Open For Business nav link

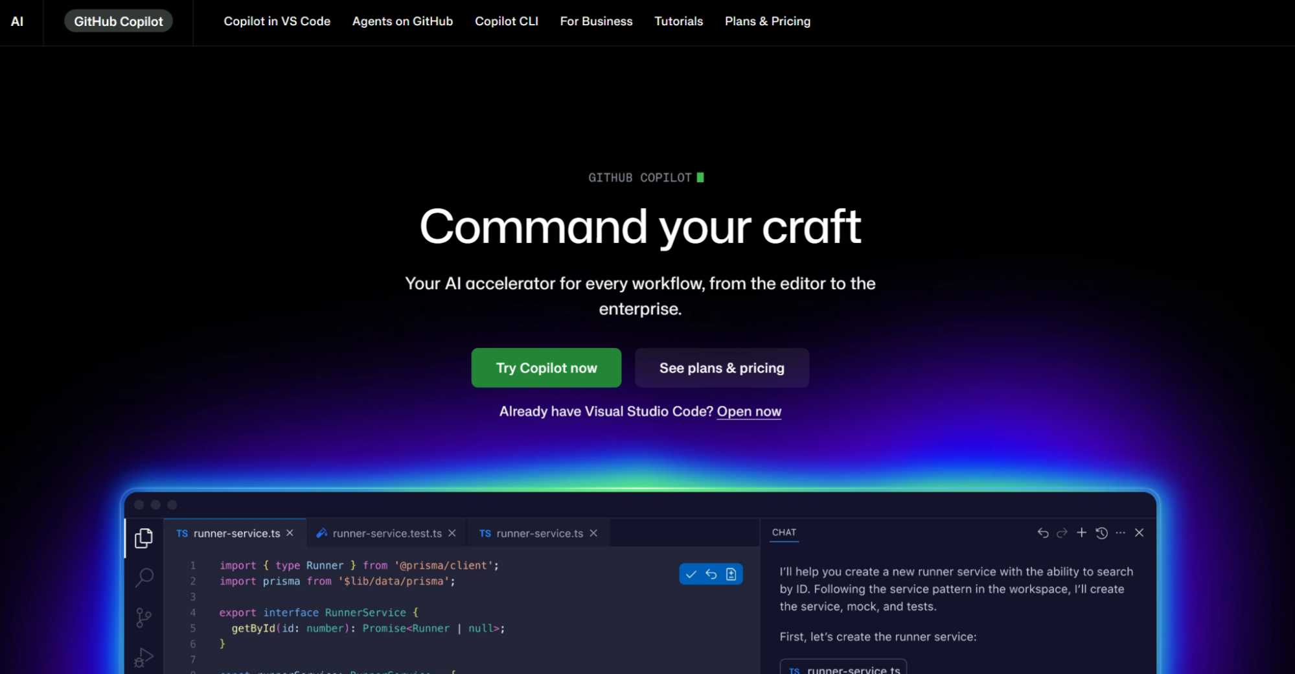coord(596,21)
